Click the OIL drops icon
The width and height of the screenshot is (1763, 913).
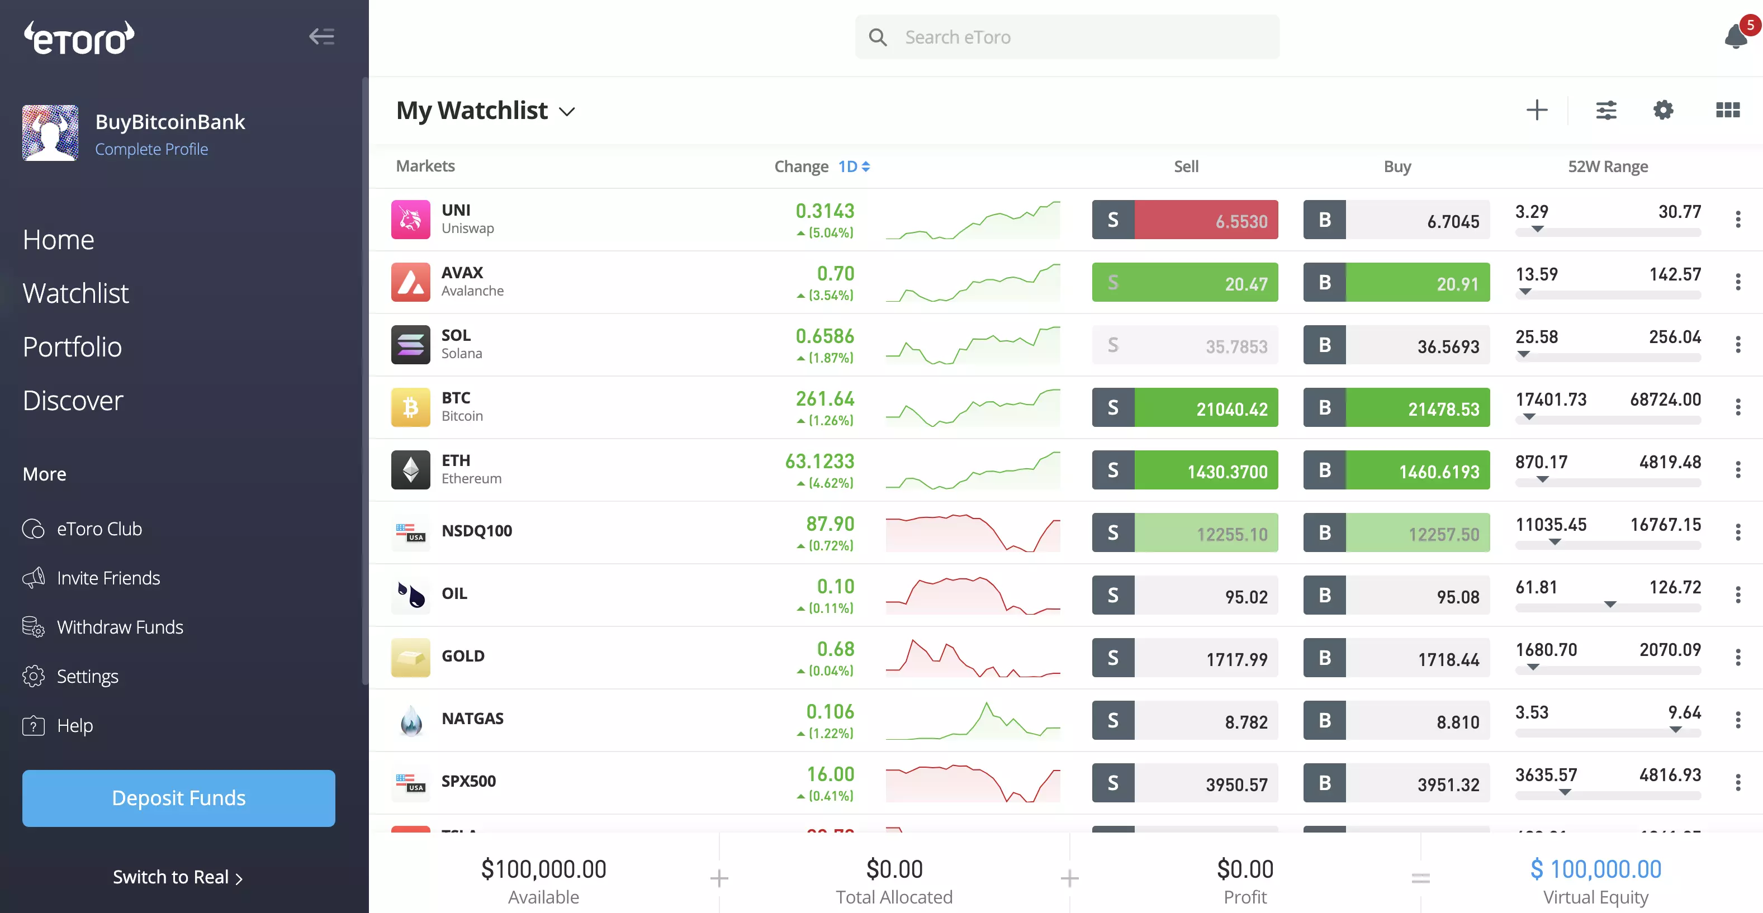(411, 595)
